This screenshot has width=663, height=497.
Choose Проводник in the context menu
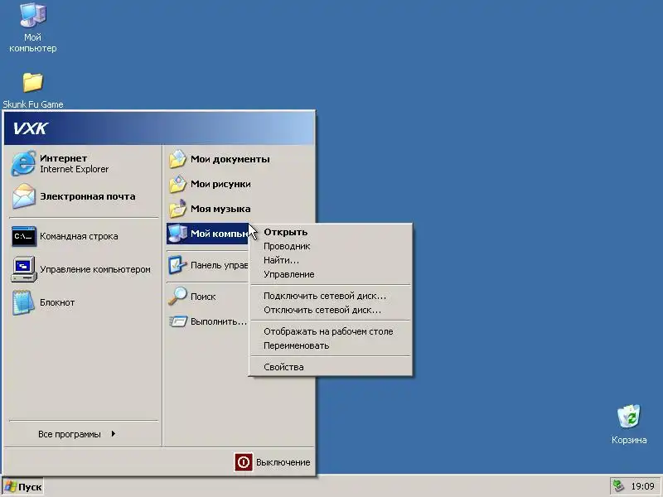[330, 246]
